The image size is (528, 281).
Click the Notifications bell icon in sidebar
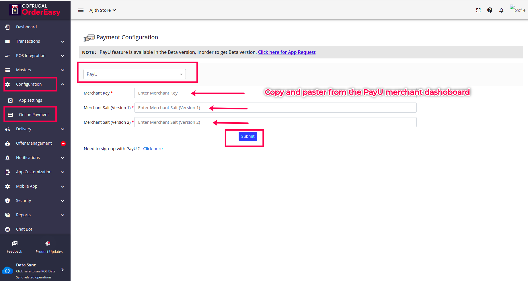(7, 158)
